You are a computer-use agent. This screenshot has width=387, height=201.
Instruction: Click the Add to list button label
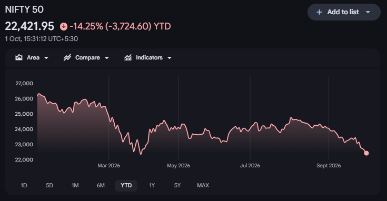coord(343,12)
